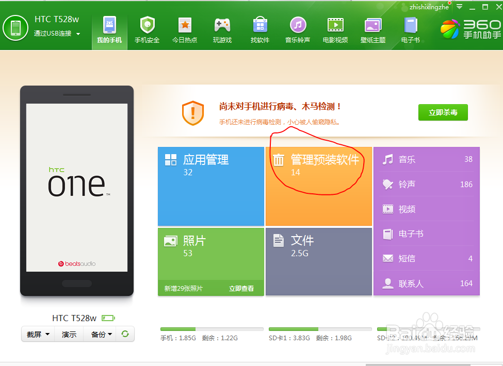Screen dimensions: 503x366
Task: Click the battery status icon
Action: point(108,318)
